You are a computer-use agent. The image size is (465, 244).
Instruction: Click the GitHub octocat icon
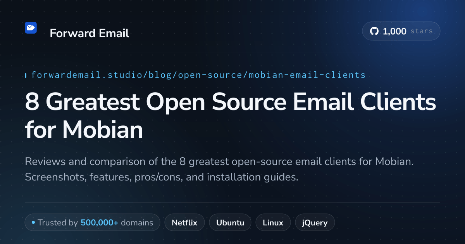tap(374, 31)
